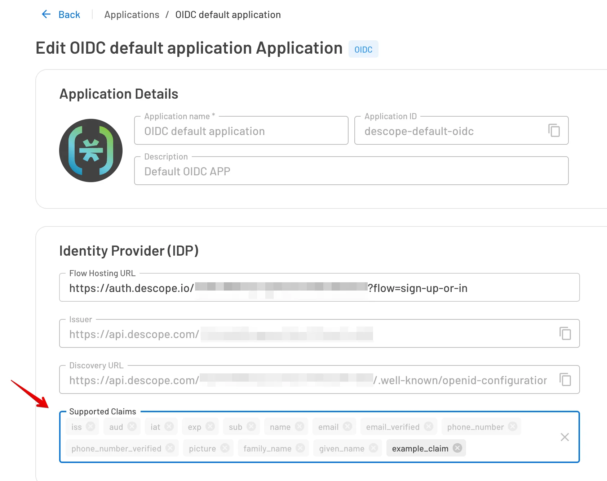607x481 pixels.
Task: Clear all Supported Claims with the X
Action: [x=564, y=437]
